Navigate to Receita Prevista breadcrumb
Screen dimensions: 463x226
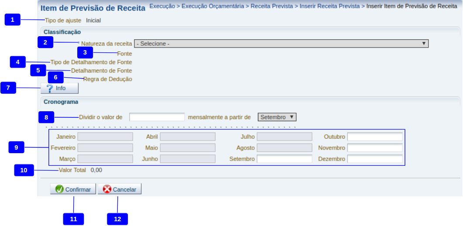click(271, 7)
